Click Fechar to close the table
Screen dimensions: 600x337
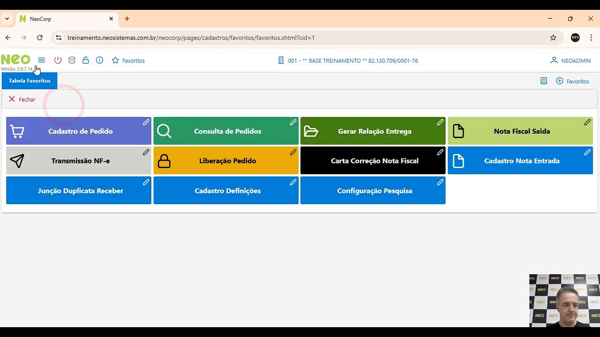tap(22, 99)
